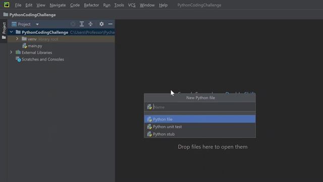The width and height of the screenshot is (323, 182).
Task: Open the Project view dropdown
Action: click(37, 24)
